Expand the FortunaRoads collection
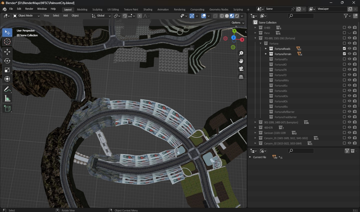The height and width of the screenshot is (212, 360). pyautogui.click(x=266, y=49)
